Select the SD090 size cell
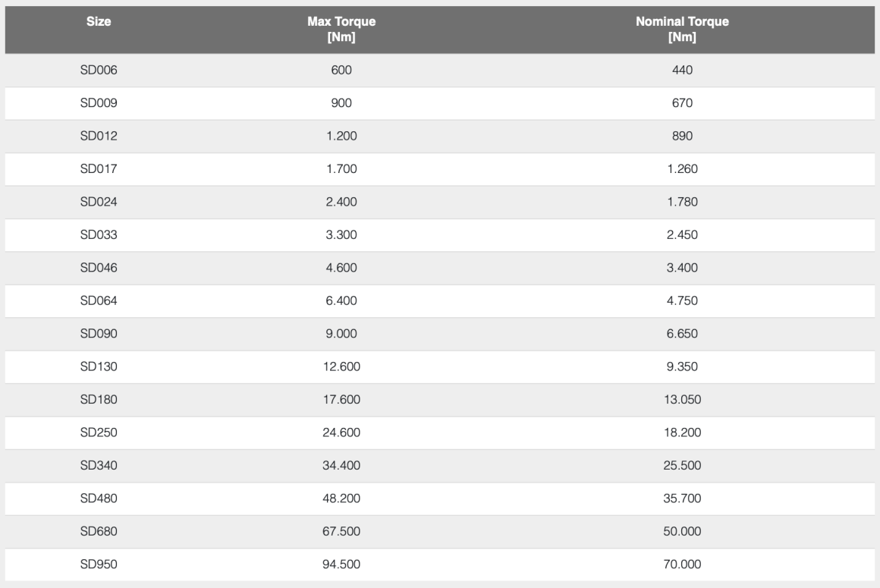 tap(99, 335)
